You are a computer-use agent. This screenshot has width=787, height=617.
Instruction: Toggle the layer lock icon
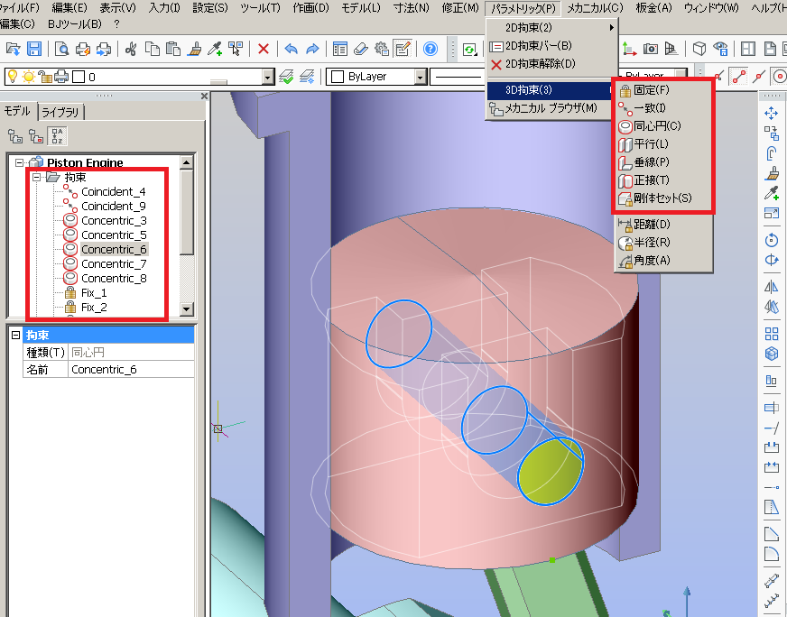pos(45,77)
